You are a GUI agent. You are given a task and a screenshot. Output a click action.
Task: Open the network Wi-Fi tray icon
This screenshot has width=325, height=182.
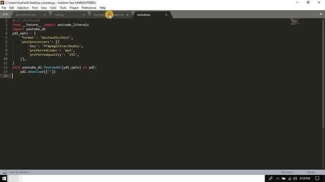pos(289,178)
